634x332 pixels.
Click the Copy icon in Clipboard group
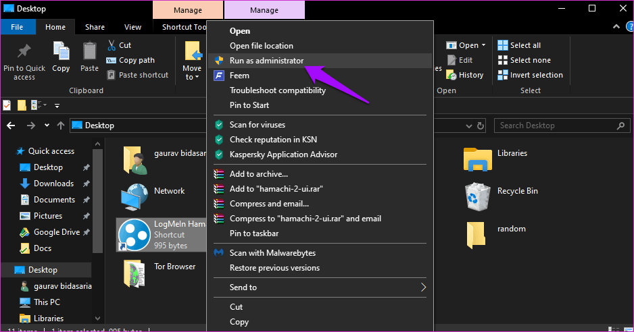[x=61, y=51]
